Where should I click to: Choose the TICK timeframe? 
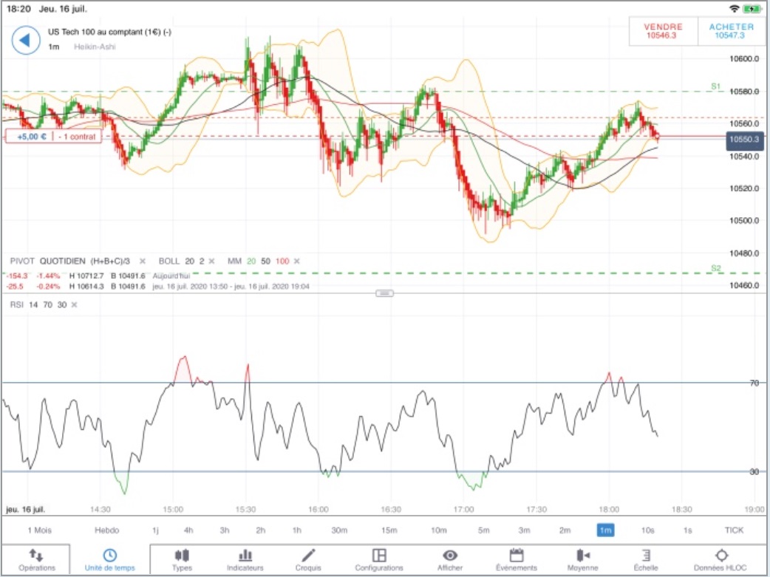[734, 530]
